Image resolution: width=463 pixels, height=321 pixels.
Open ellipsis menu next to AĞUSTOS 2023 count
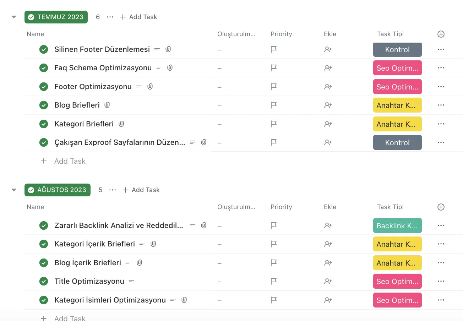click(113, 190)
